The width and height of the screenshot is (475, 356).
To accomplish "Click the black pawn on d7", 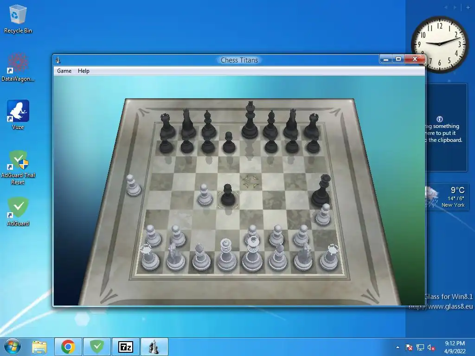I will pos(229,142).
